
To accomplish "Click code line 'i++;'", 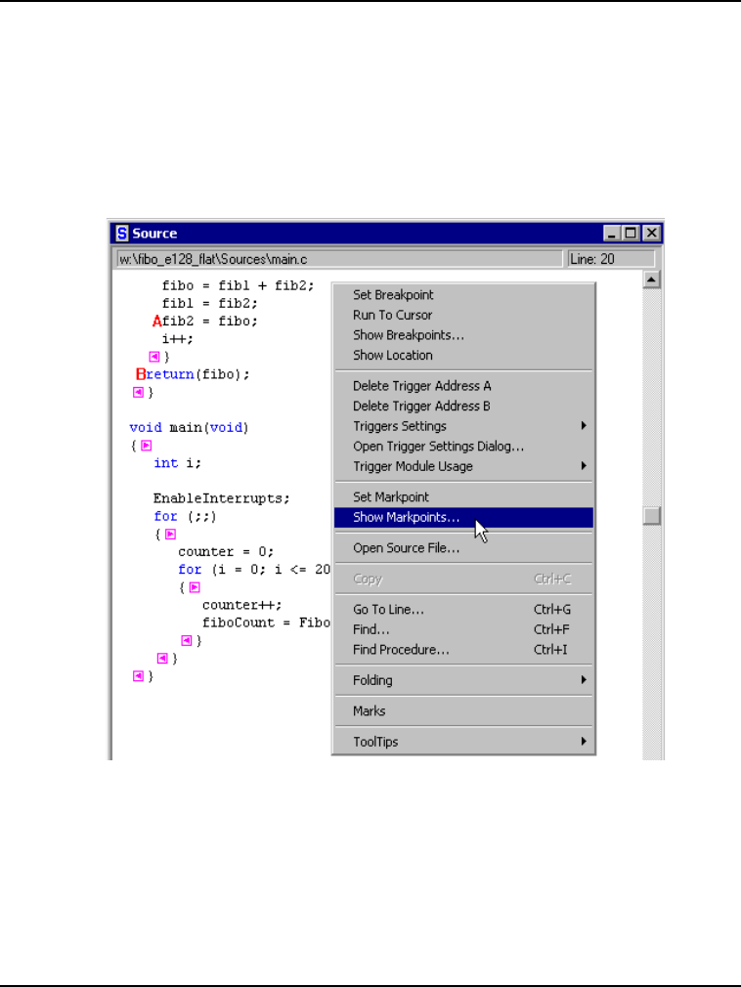I will pyautogui.click(x=178, y=339).
